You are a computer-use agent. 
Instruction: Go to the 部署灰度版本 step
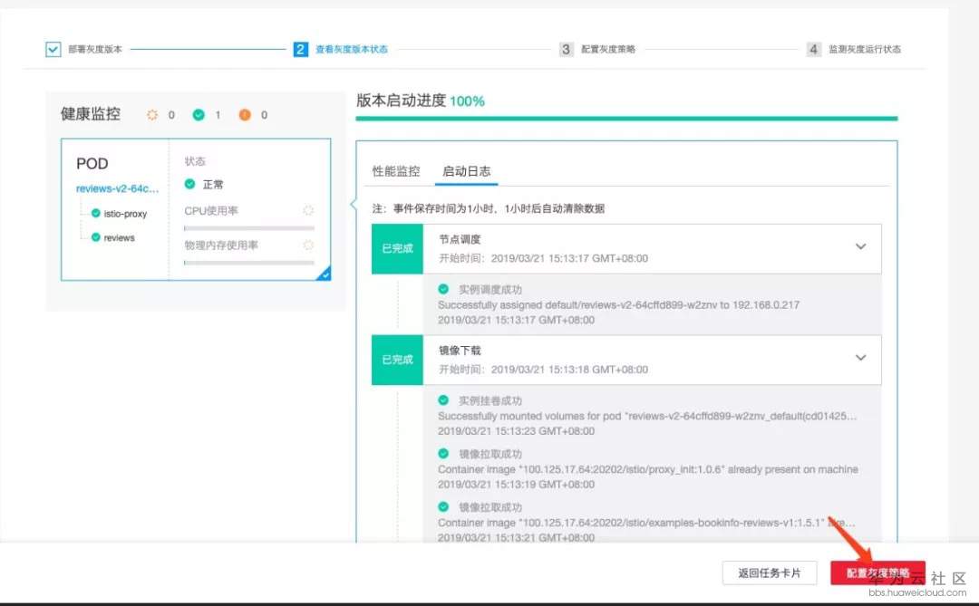click(x=95, y=49)
